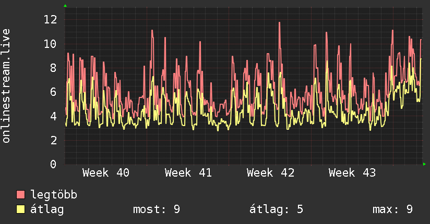430x224 pixels.
Task: Click the y-axis value 2
Action: [x=53, y=140]
